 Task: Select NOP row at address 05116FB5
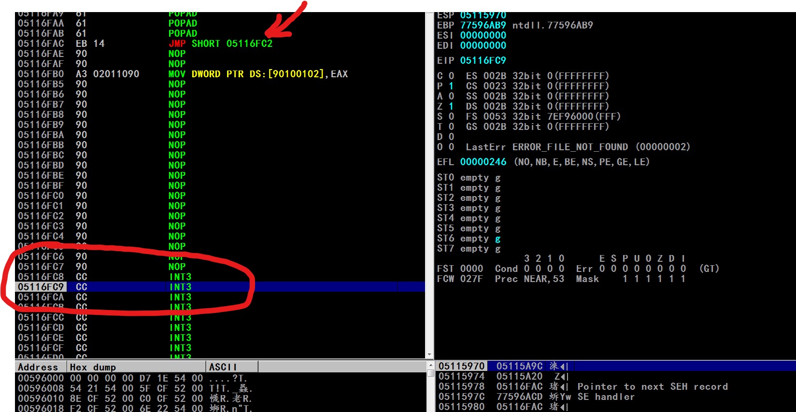(x=220, y=84)
